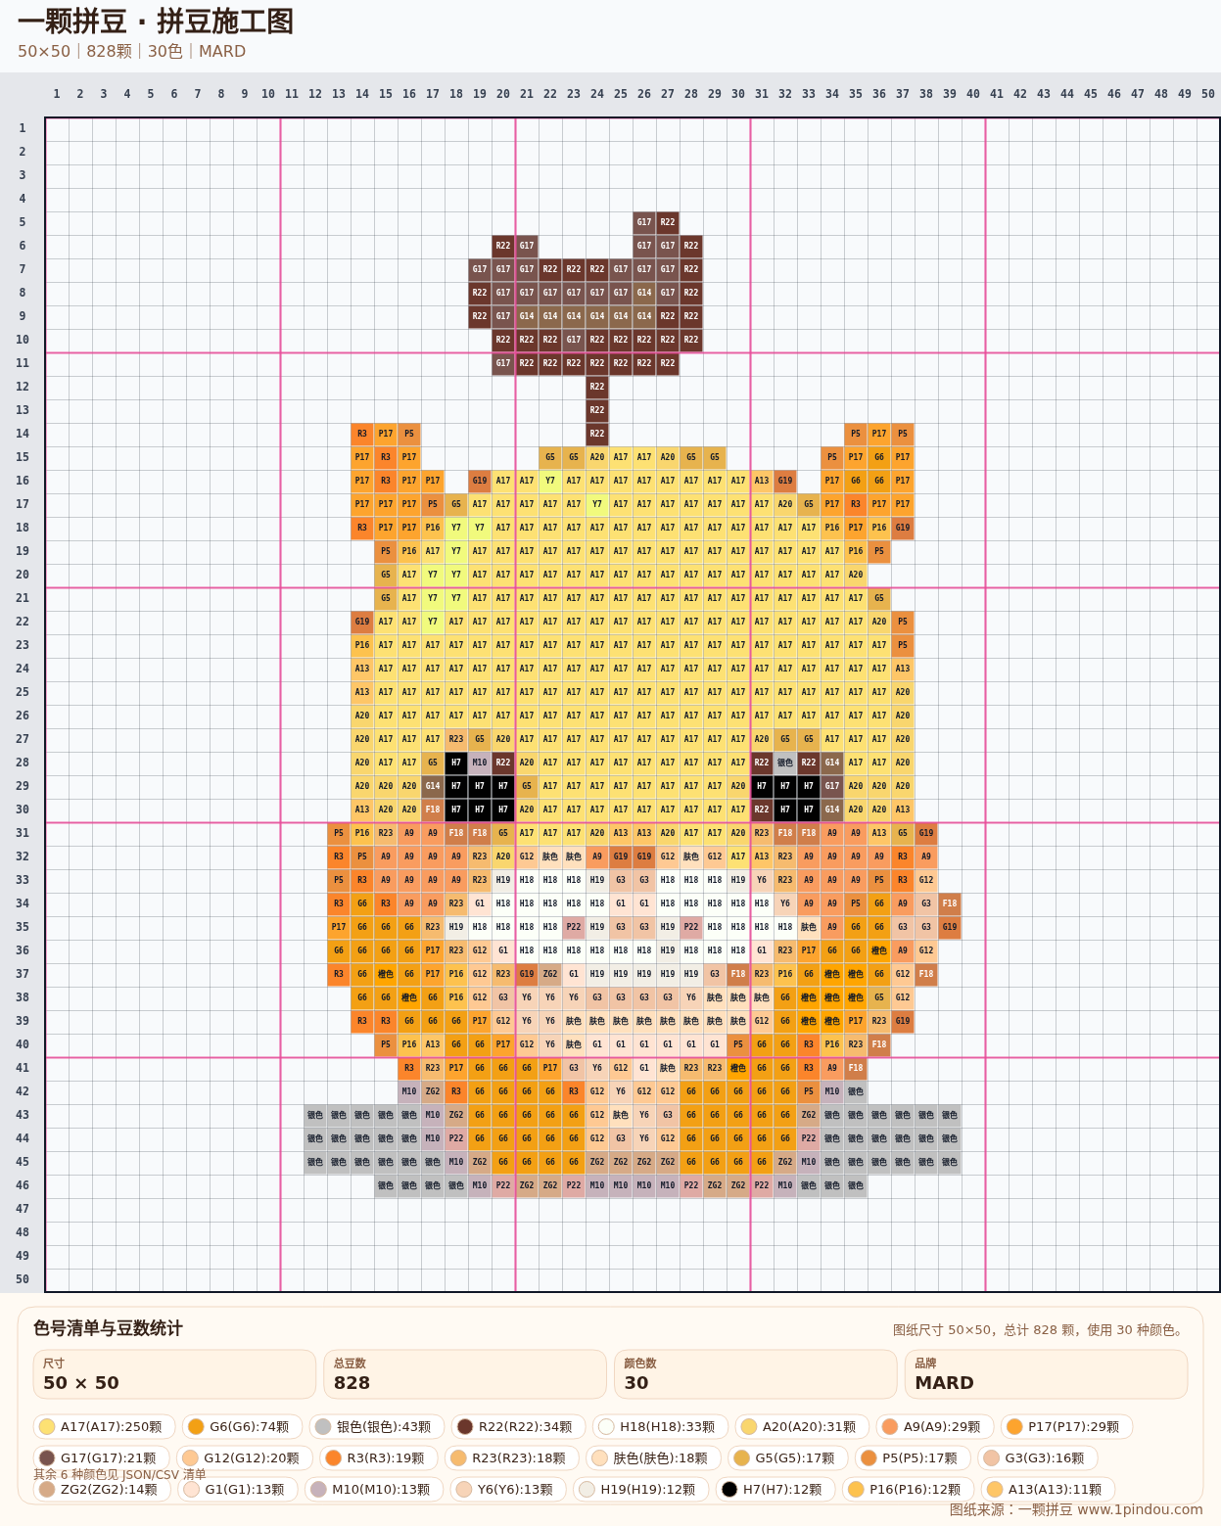Click the subtitle '50×50｜828颗｜30色｜MARD'
The width and height of the screenshot is (1221, 1526).
(131, 51)
